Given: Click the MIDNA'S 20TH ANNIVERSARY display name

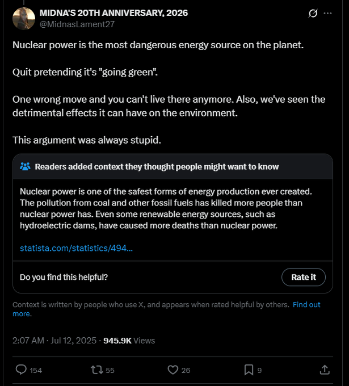Looking at the screenshot, I should (x=113, y=12).
